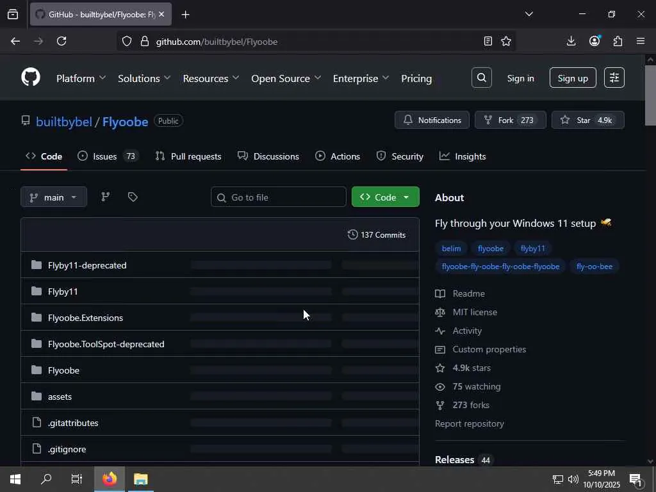Click the tags icon beside branches

[133, 197]
